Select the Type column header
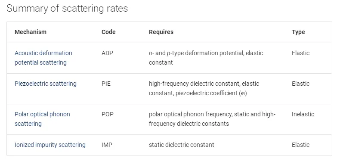Image resolution: width=337 pixels, height=165 pixels. click(298, 32)
